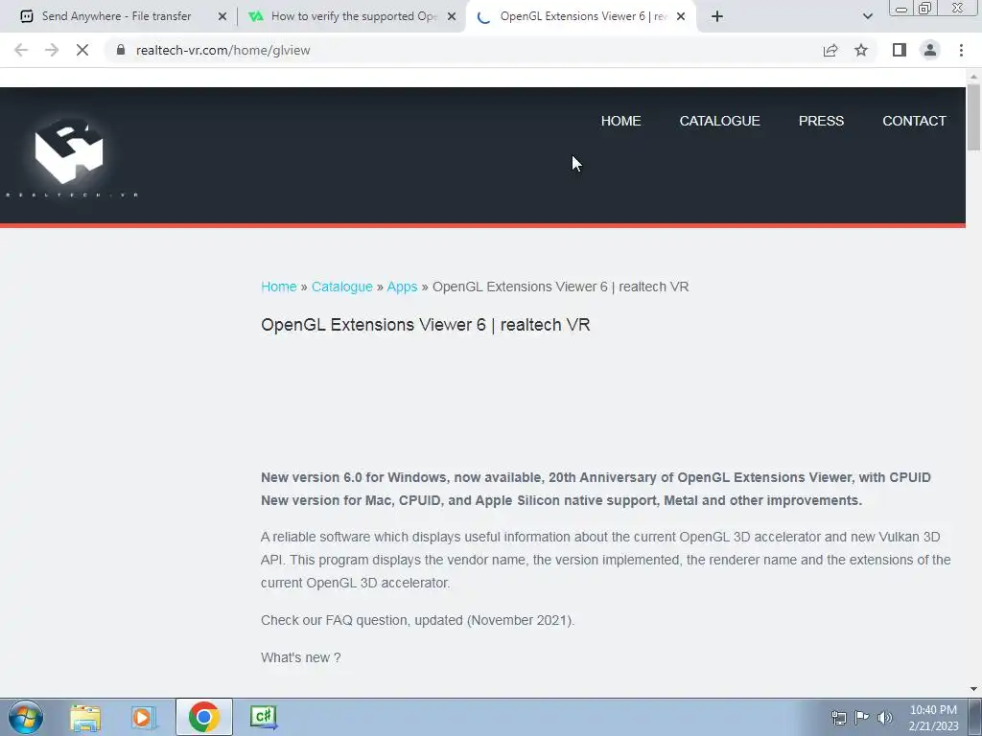Viewport: 982px width, 736px height.
Task: Click the scrollbar up arrow
Action: [x=973, y=77]
